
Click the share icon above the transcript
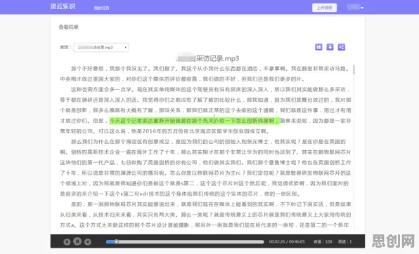[341, 47]
